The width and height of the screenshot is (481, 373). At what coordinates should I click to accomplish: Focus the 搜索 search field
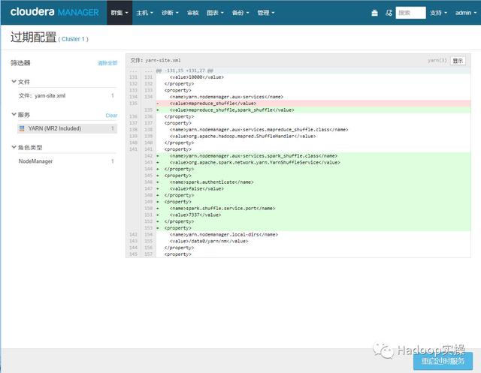pyautogui.click(x=410, y=13)
